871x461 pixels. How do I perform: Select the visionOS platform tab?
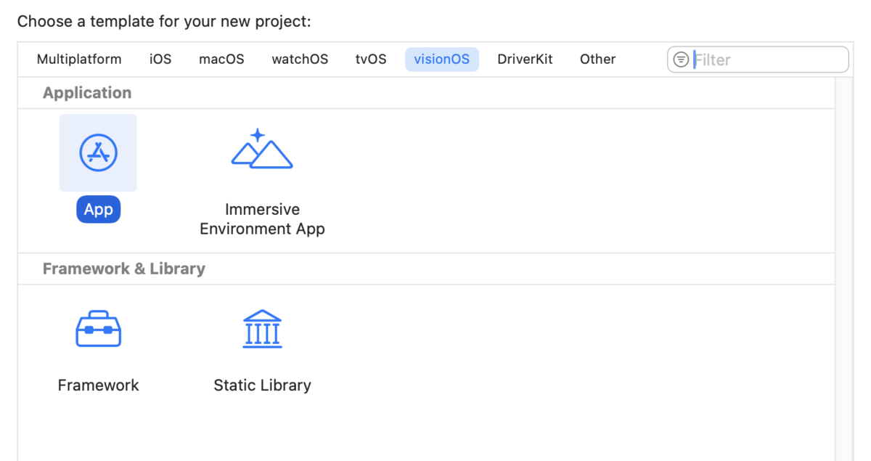[x=442, y=60]
